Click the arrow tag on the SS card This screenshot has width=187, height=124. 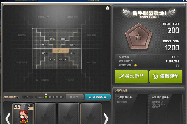31,109
